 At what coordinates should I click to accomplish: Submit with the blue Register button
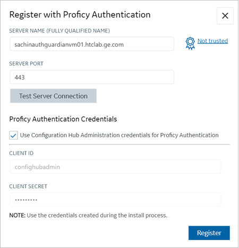pos(209,233)
